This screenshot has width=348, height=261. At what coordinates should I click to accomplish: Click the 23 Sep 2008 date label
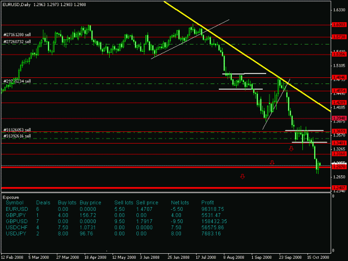tap(290, 257)
